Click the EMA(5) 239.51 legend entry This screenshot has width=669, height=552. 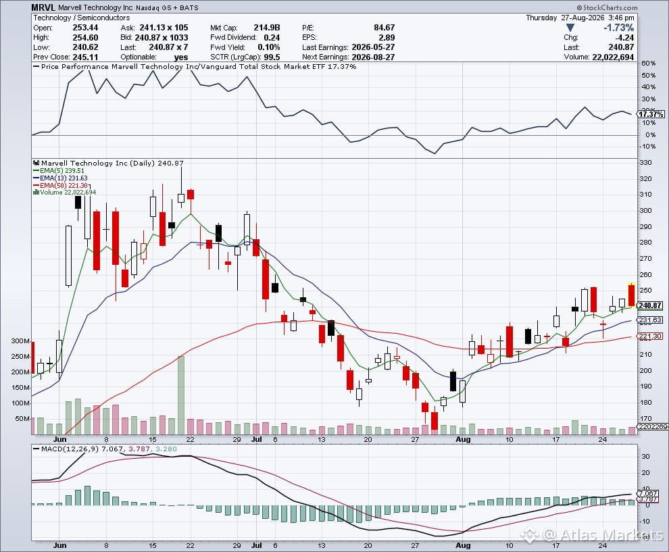(x=59, y=171)
